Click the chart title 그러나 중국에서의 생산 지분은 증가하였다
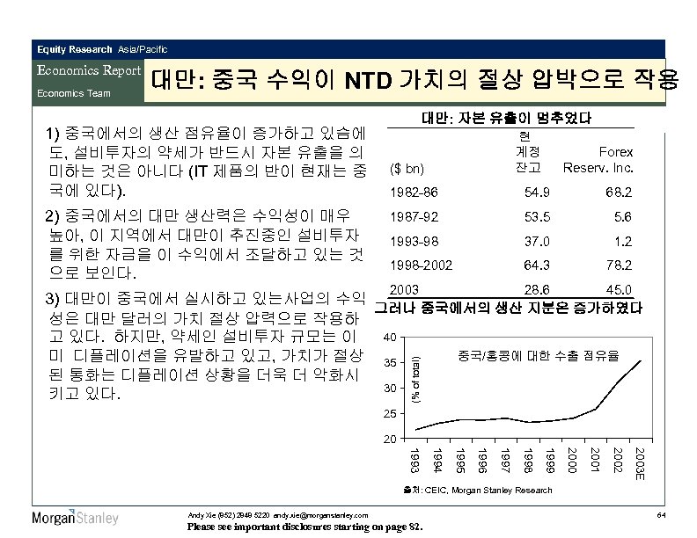697x538 pixels. pos(509,308)
